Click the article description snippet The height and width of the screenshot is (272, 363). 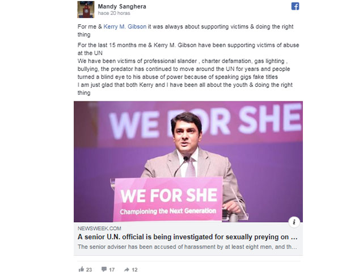(187, 247)
